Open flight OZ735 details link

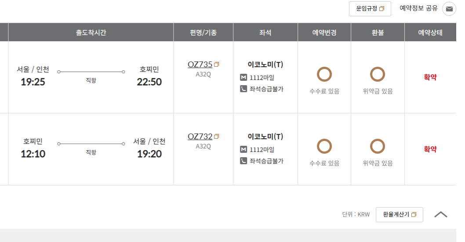click(200, 65)
